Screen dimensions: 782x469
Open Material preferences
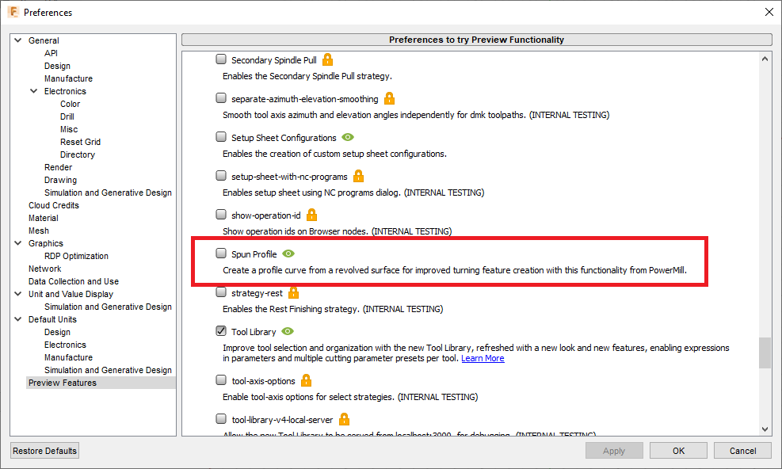[x=44, y=218]
